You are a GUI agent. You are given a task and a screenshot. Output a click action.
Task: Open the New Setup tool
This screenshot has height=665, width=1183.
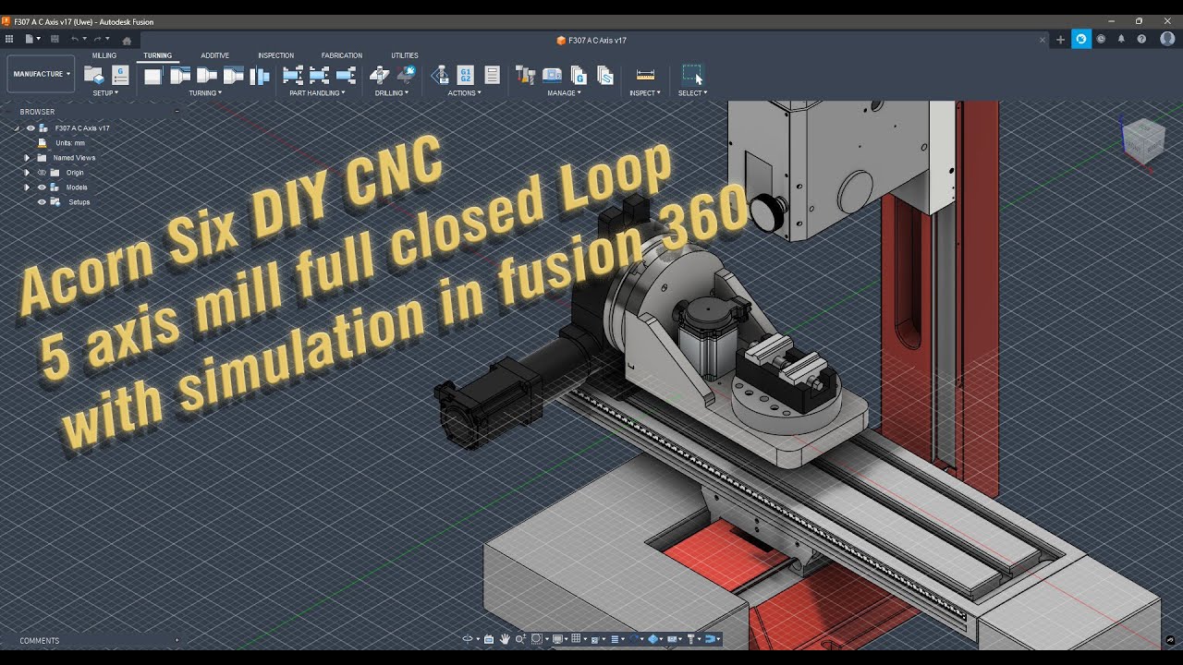(x=93, y=76)
